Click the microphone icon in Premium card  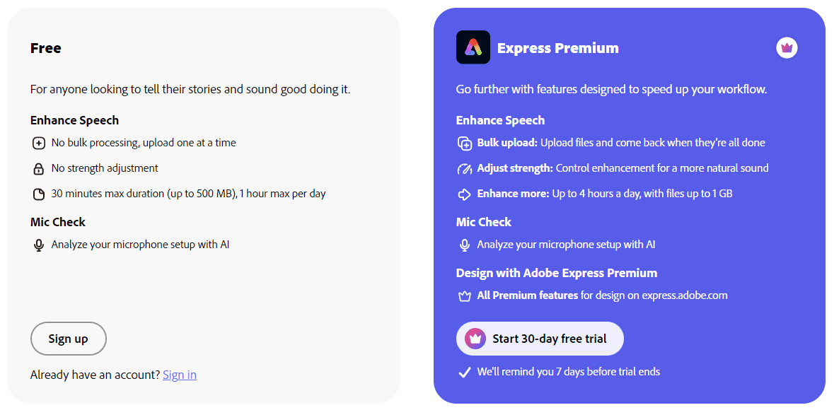(464, 245)
